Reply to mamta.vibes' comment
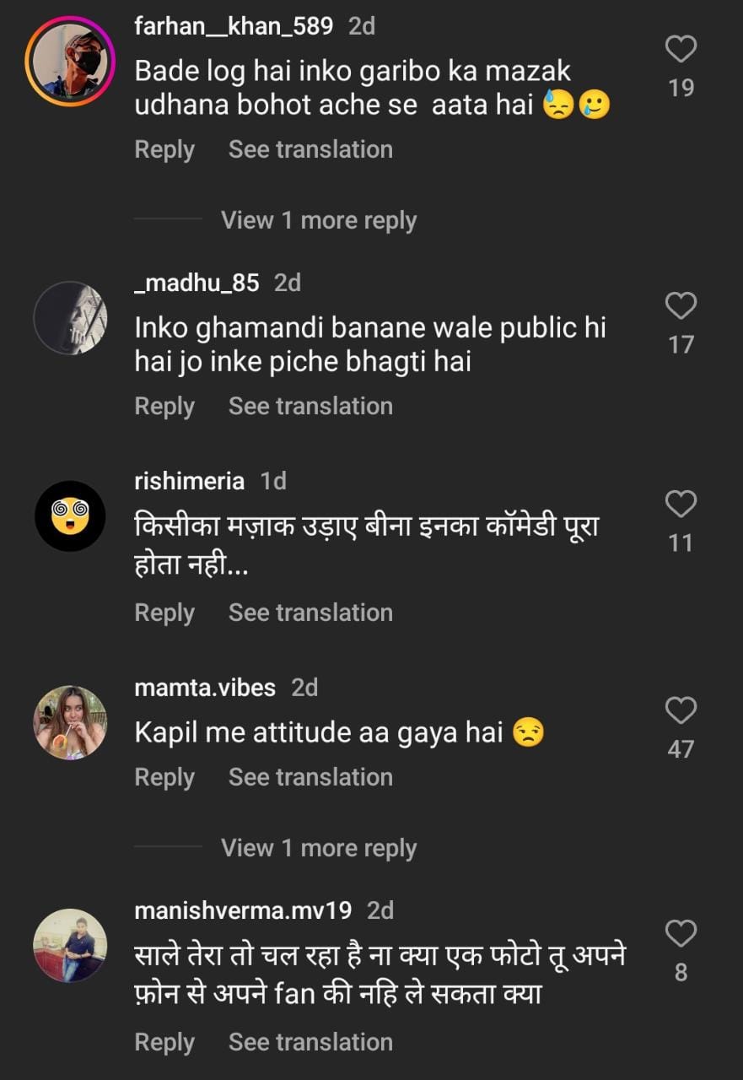The height and width of the screenshot is (1080, 743). 164,777
